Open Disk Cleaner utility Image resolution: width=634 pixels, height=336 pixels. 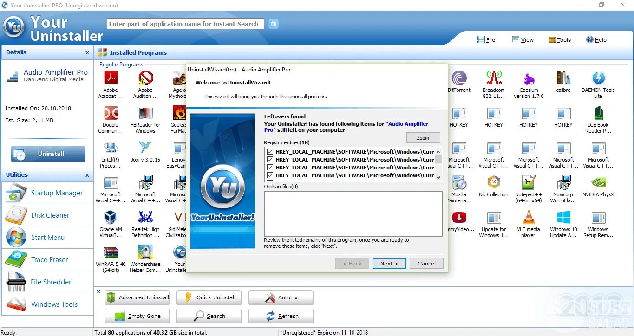click(47, 215)
